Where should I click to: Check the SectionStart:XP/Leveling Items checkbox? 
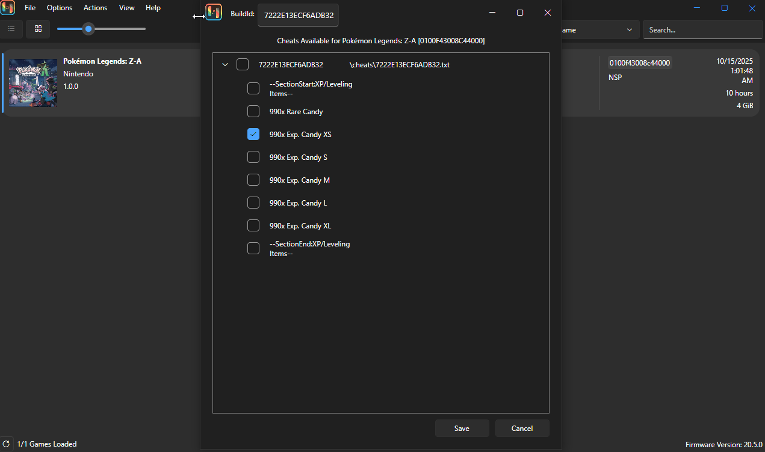(x=253, y=89)
